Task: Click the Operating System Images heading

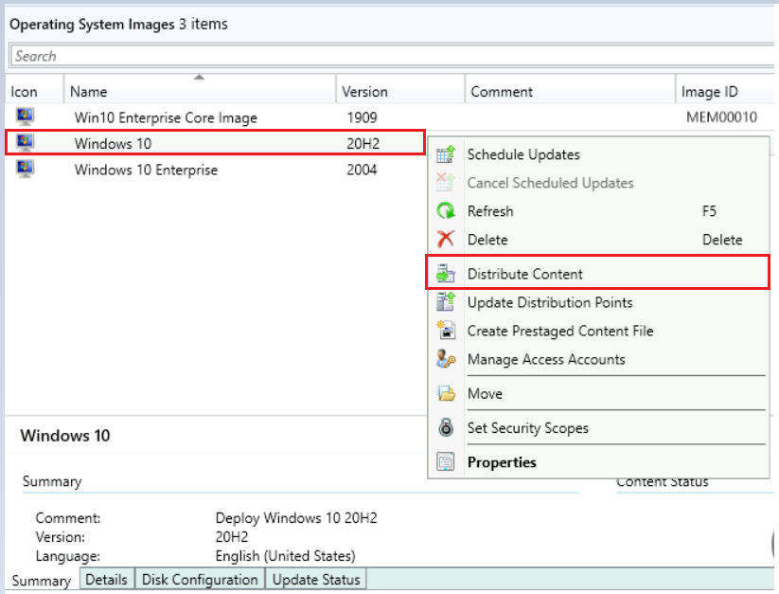Action: coord(92,24)
